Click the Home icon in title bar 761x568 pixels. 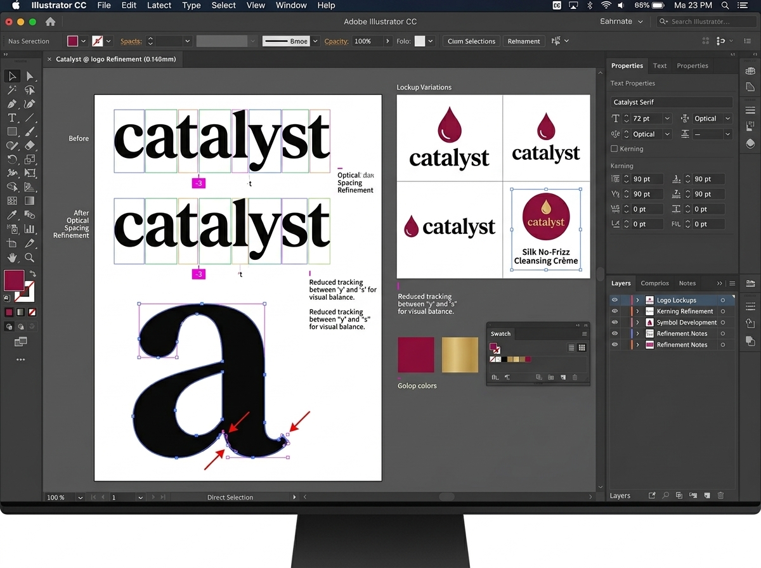(x=50, y=22)
